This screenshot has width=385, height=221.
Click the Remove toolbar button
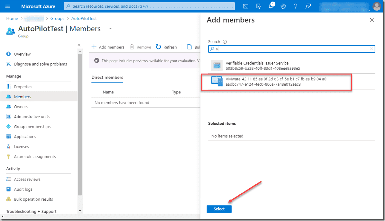[141, 47]
